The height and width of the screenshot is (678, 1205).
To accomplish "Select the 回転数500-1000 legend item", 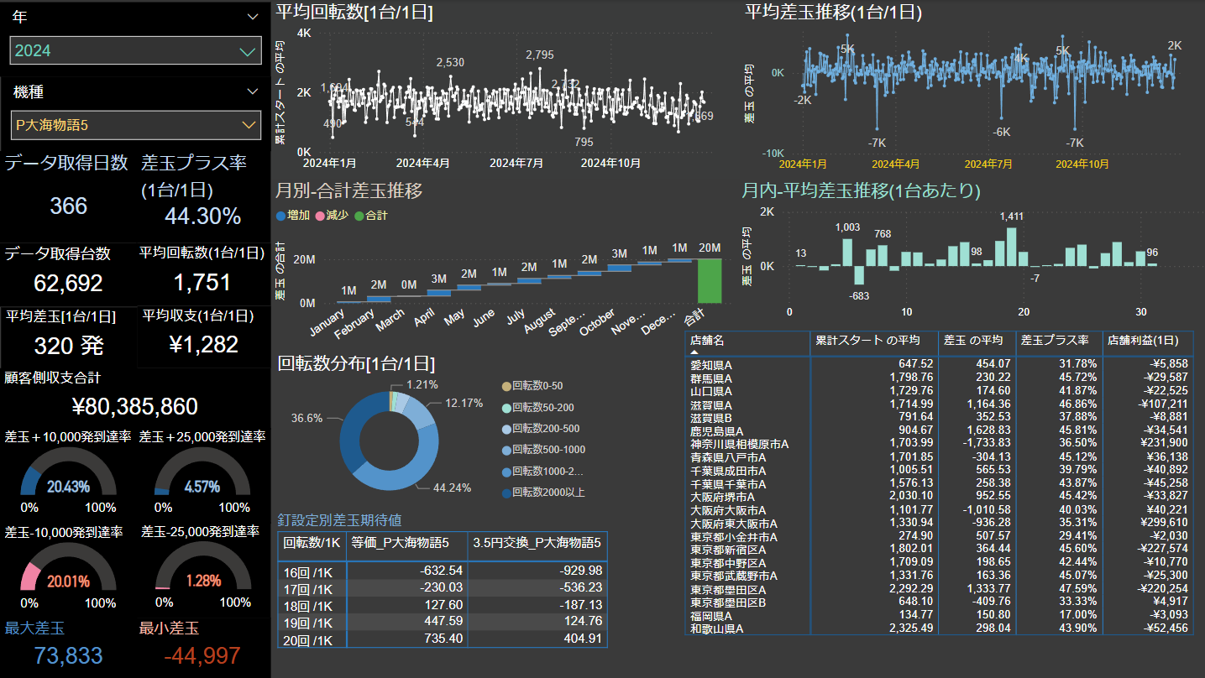I will pyautogui.click(x=506, y=450).
